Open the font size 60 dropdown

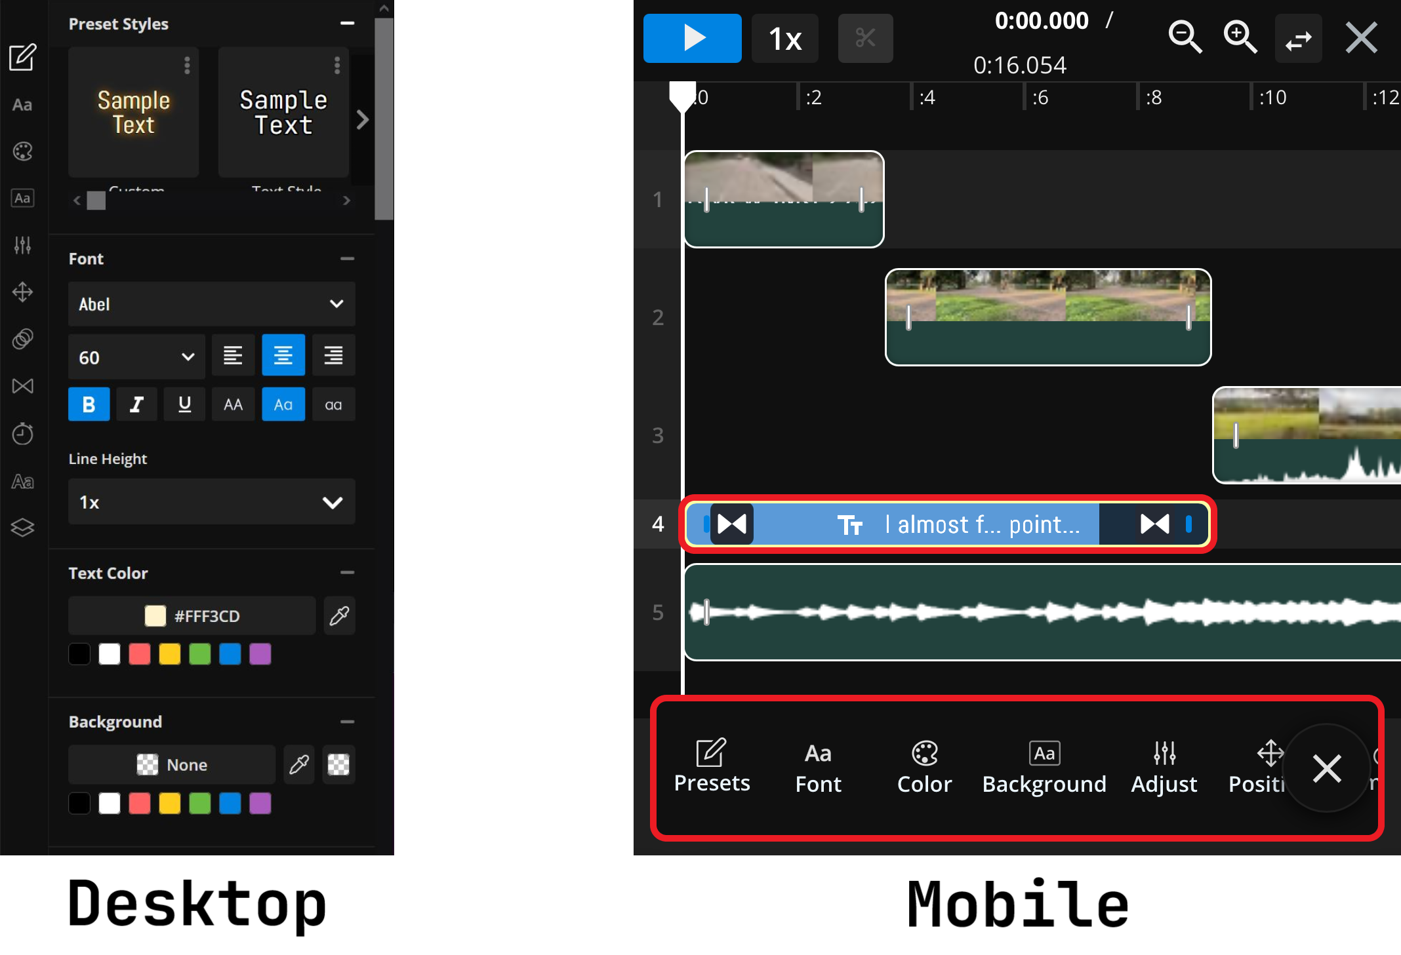[136, 357]
